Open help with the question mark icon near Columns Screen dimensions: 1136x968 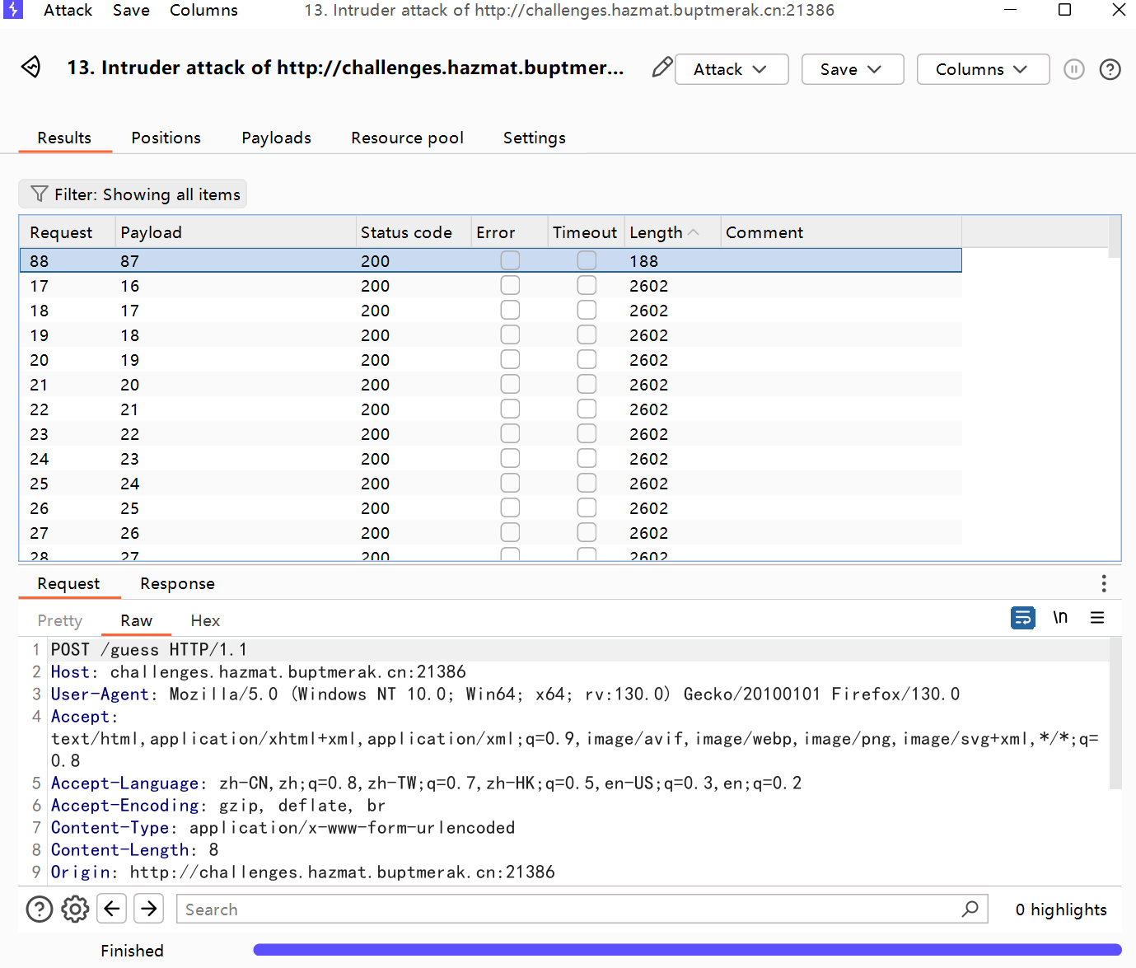[1110, 69]
